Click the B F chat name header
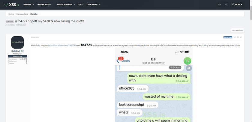 click(154, 59)
